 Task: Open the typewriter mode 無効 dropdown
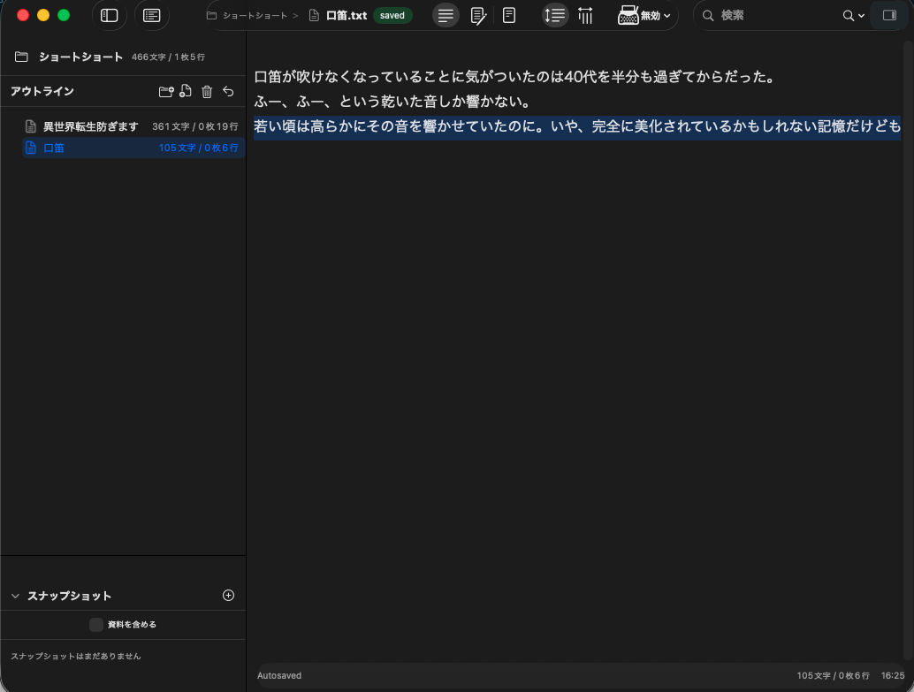[x=656, y=16]
